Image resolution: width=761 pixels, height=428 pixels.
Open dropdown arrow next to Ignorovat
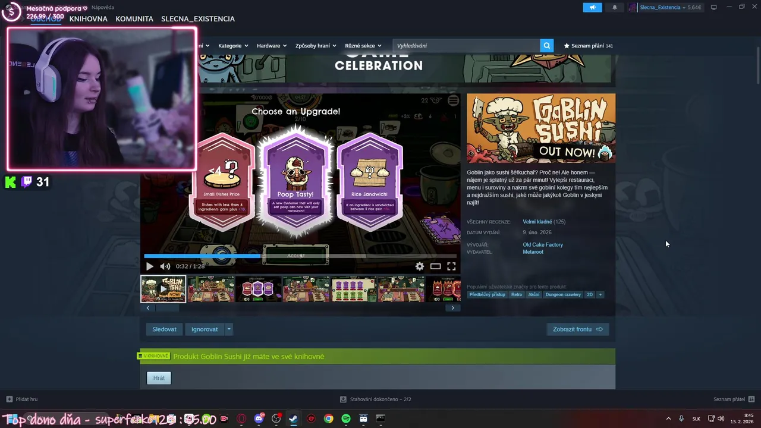[x=229, y=329]
